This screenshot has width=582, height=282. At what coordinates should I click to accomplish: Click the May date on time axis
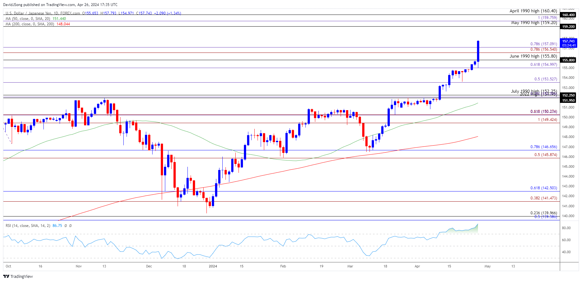(x=487, y=266)
